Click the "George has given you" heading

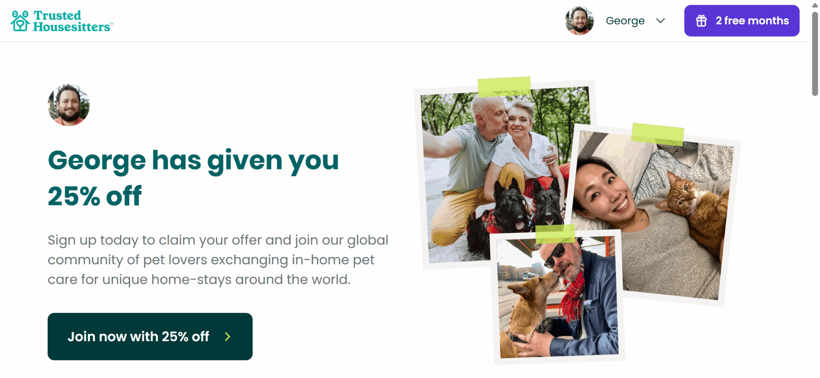point(193,160)
